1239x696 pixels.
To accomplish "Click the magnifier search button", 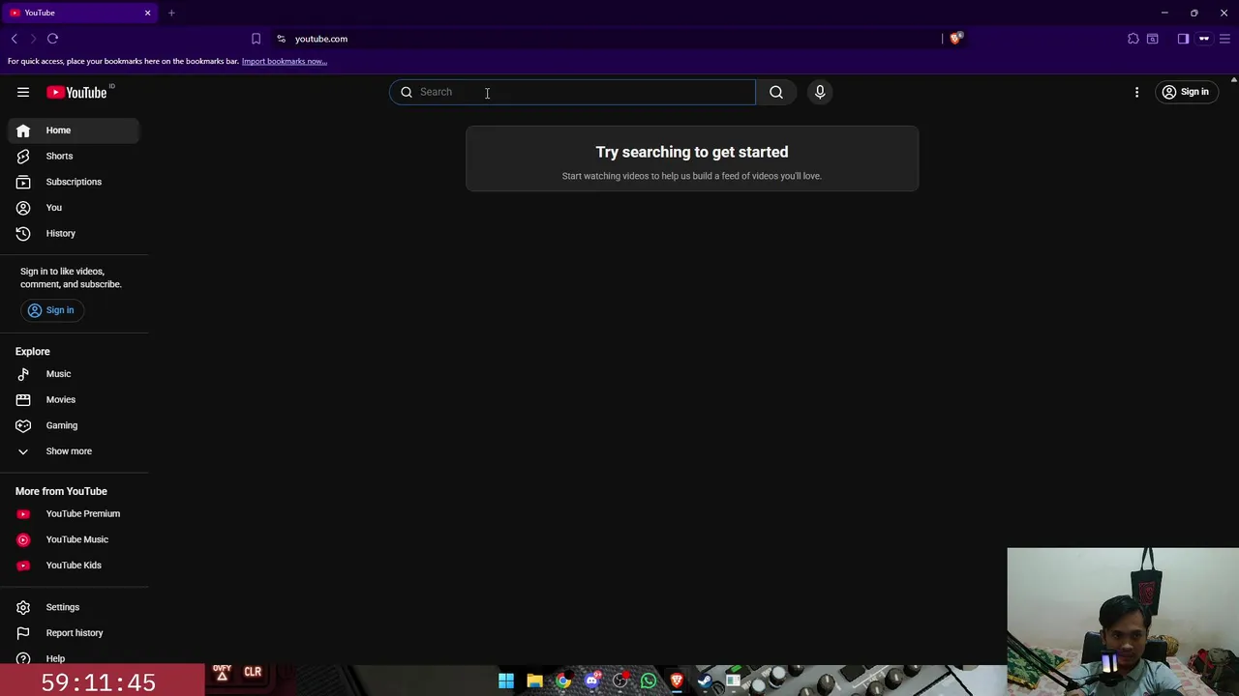I will coord(776,92).
